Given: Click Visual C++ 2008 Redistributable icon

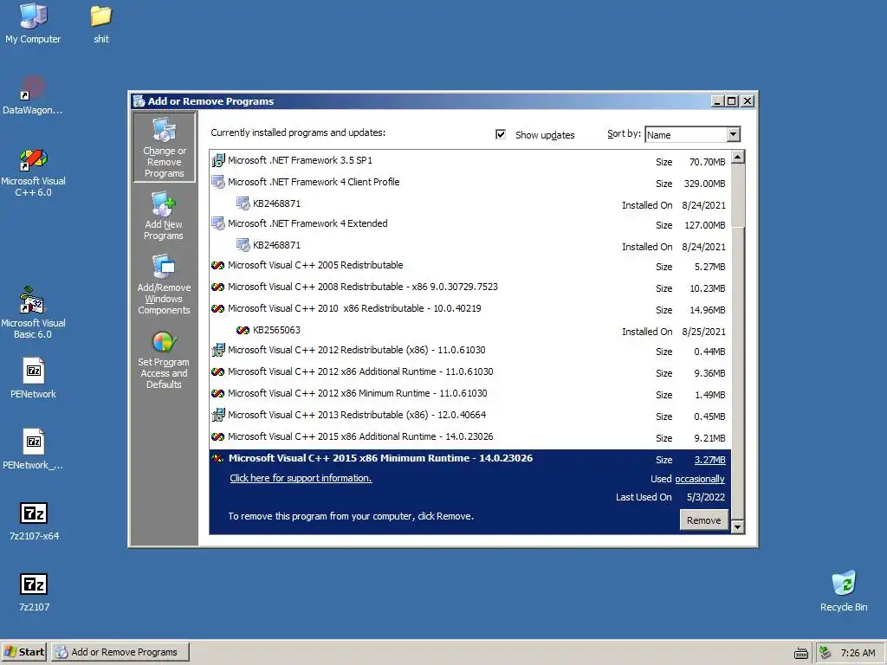Looking at the screenshot, I should tap(217, 287).
